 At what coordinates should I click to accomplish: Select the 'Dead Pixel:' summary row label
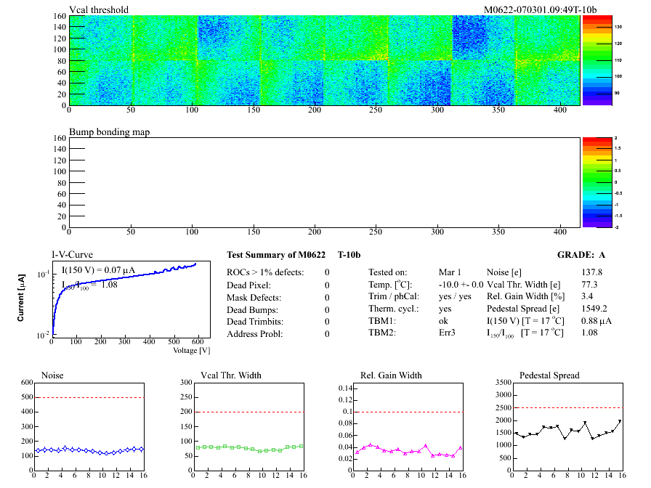click(x=249, y=285)
